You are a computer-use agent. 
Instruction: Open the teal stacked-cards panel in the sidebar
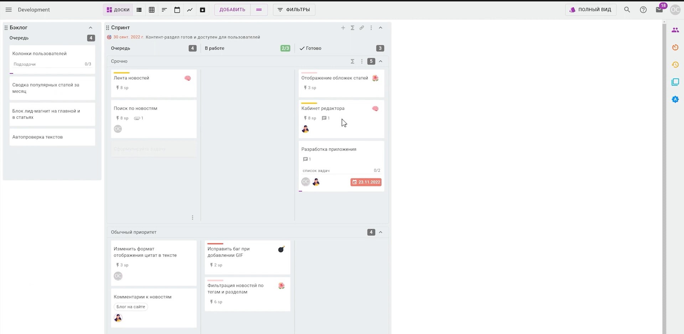pos(675,82)
